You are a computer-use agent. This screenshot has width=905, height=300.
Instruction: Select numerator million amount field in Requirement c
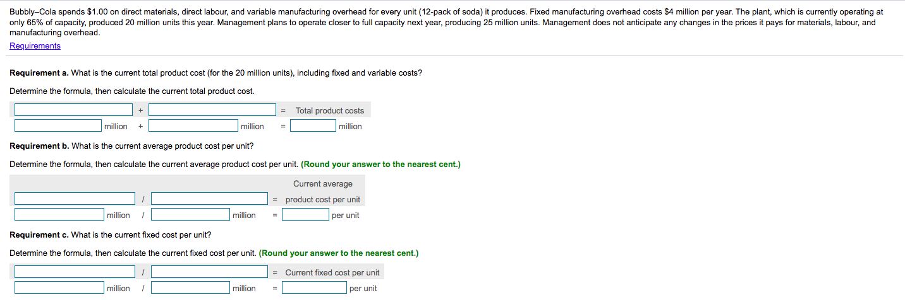pyautogui.click(x=59, y=288)
